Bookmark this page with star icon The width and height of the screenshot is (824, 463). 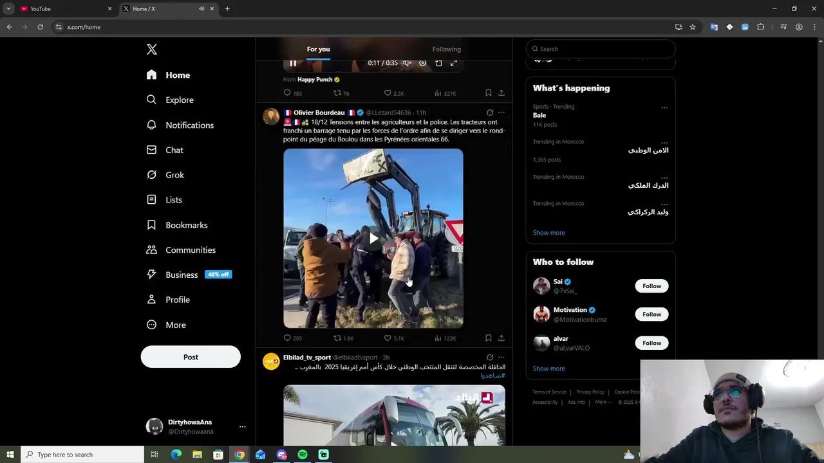[x=693, y=27]
